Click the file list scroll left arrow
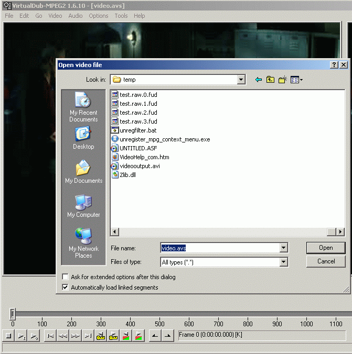352x354 pixels. tap(114, 231)
